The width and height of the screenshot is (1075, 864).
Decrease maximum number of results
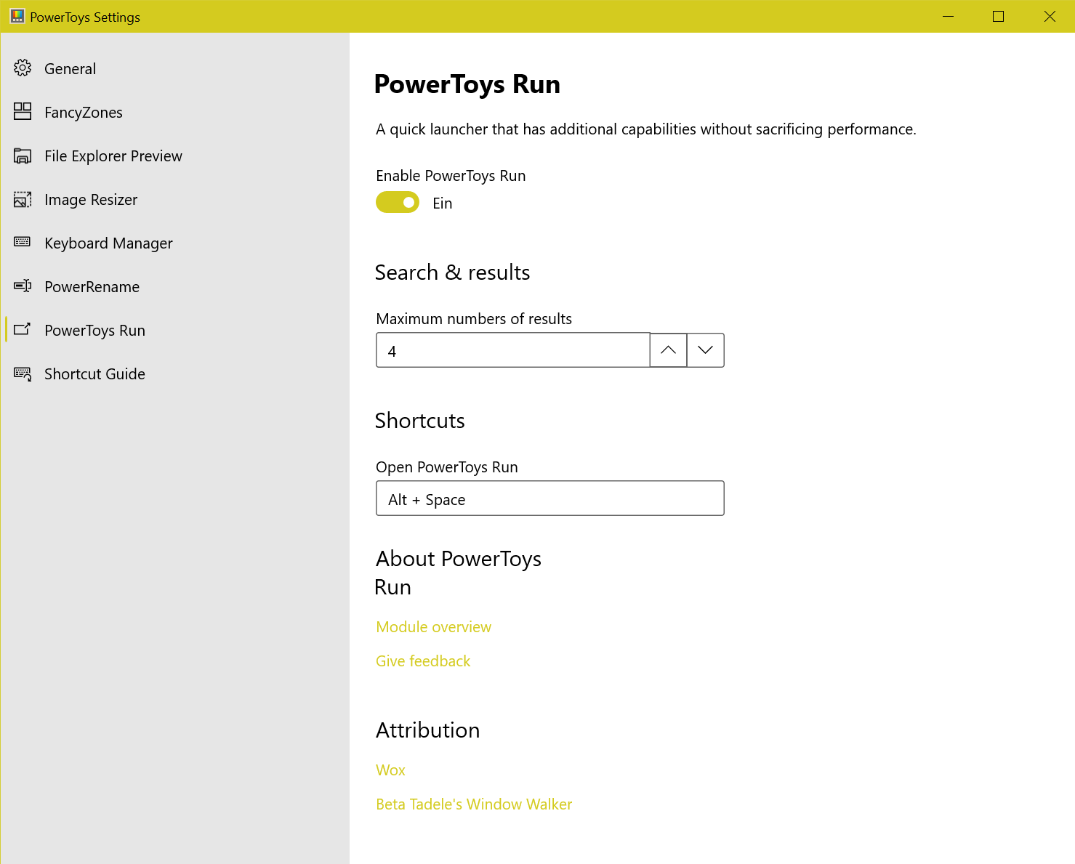pos(705,350)
